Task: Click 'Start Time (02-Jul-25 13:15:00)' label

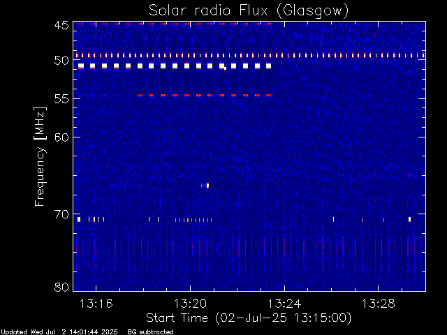Action: 249,318
